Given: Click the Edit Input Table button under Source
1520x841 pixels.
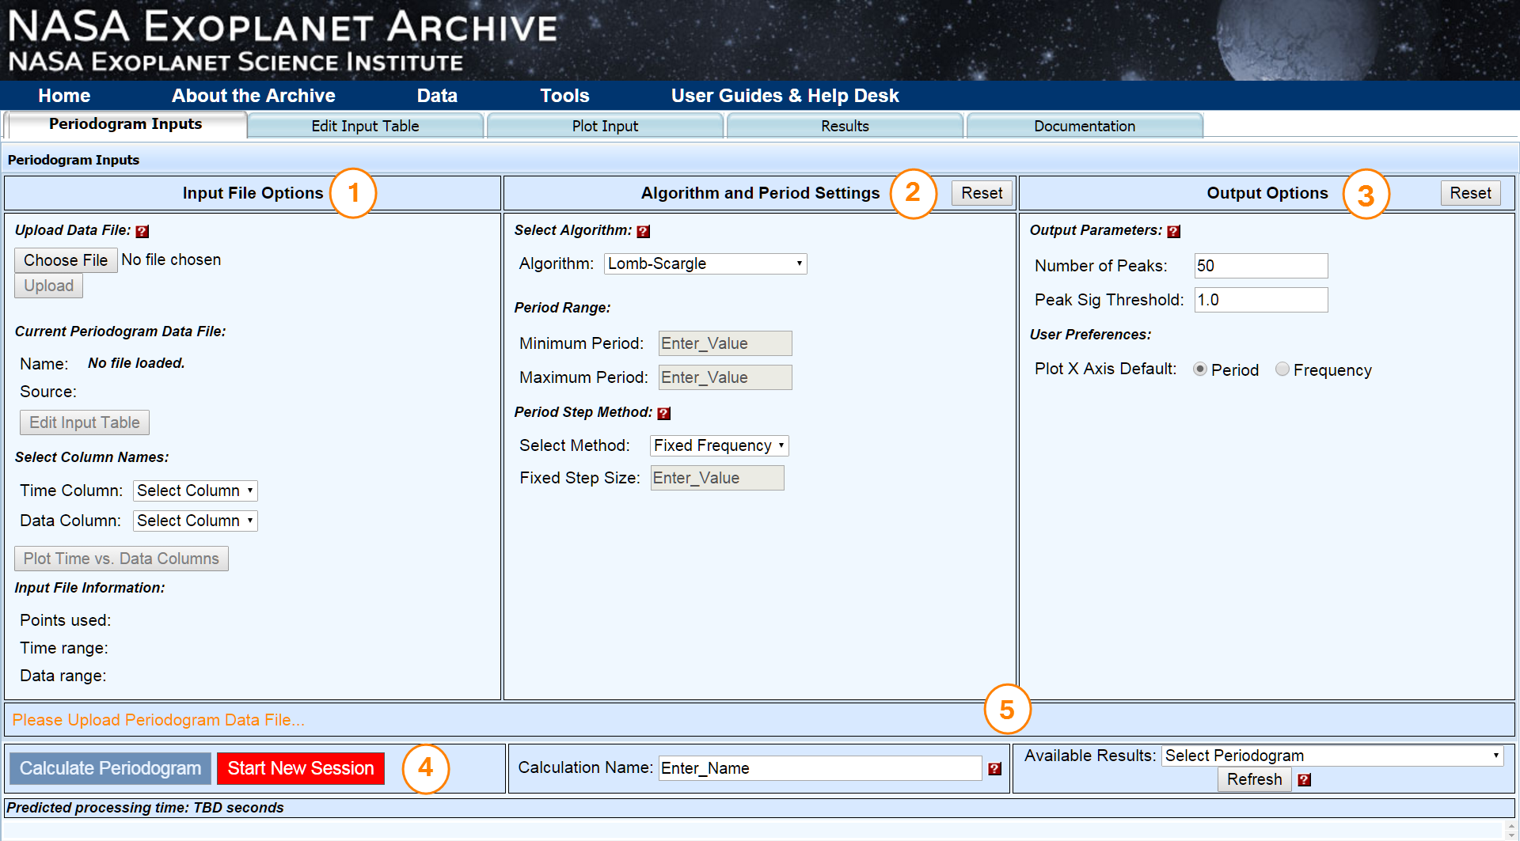Looking at the screenshot, I should pyautogui.click(x=85, y=422).
